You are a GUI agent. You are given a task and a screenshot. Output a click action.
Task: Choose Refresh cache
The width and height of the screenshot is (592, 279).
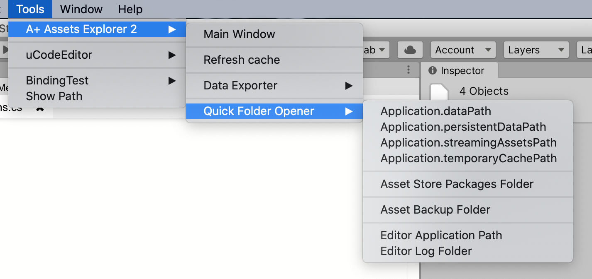point(274,60)
